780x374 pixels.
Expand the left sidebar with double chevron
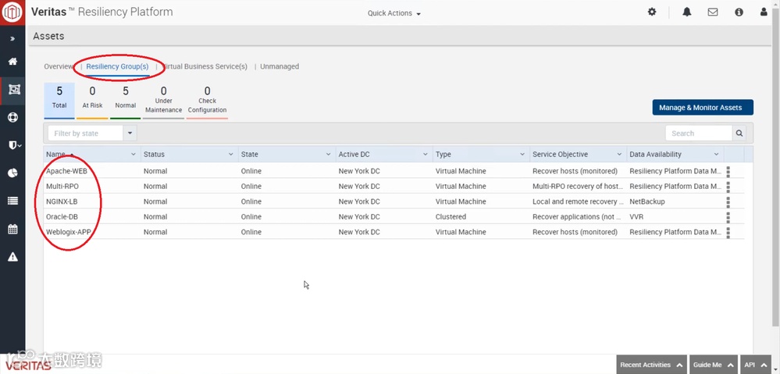(x=12, y=38)
